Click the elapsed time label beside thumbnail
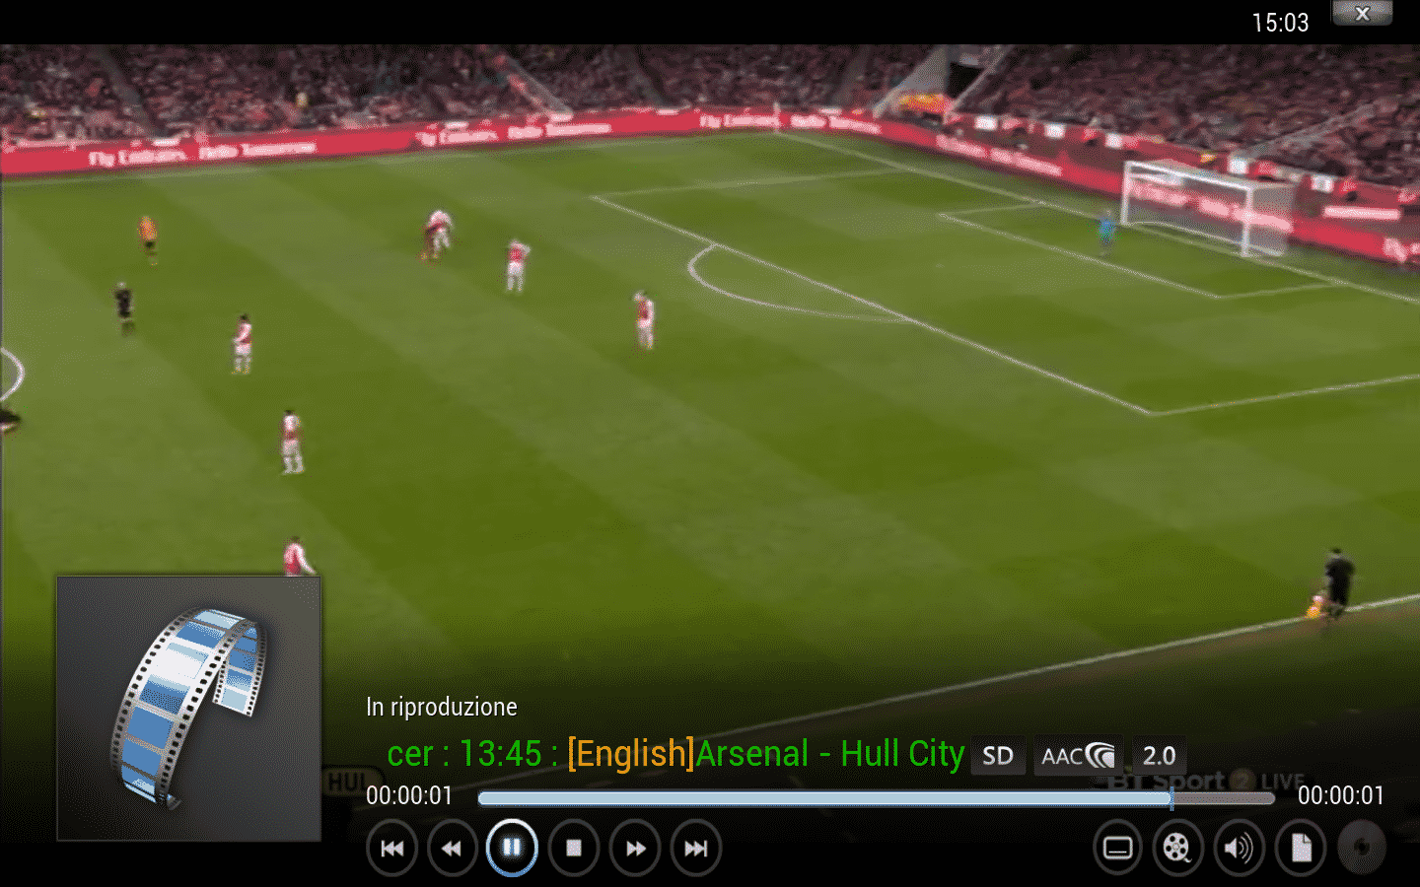1420x887 pixels. click(x=409, y=795)
